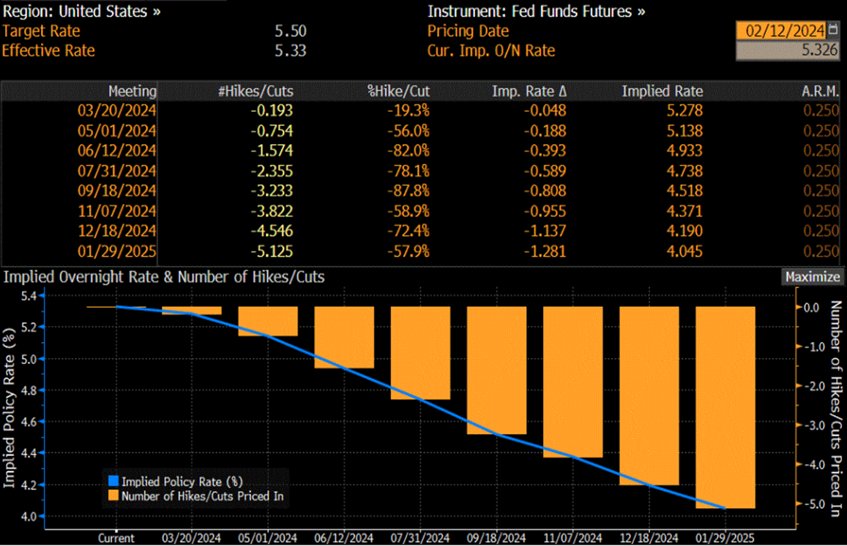Sort by the Meeting column header
Image resolution: width=847 pixels, height=546 pixels.
click(133, 91)
